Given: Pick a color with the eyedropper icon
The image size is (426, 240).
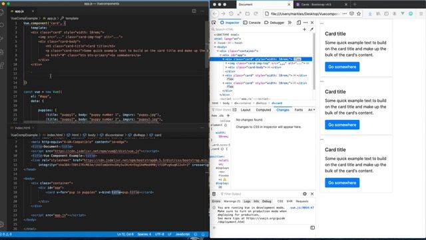Looking at the screenshot, I should coord(312,29).
